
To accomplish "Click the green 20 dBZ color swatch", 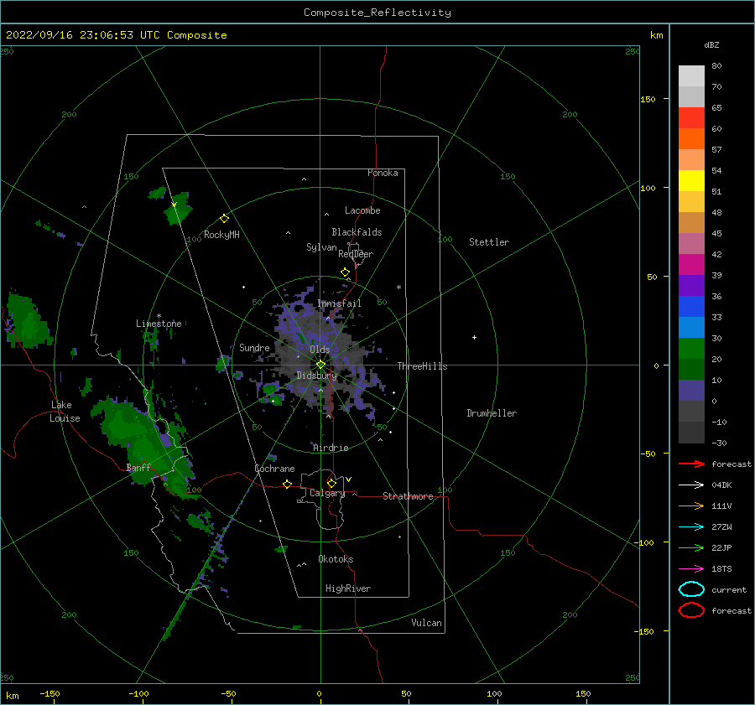I will coord(691,369).
